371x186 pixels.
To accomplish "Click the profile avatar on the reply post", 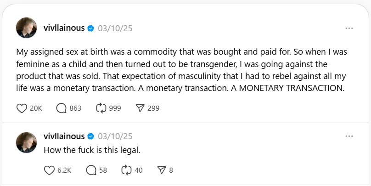I will (x=27, y=143).
